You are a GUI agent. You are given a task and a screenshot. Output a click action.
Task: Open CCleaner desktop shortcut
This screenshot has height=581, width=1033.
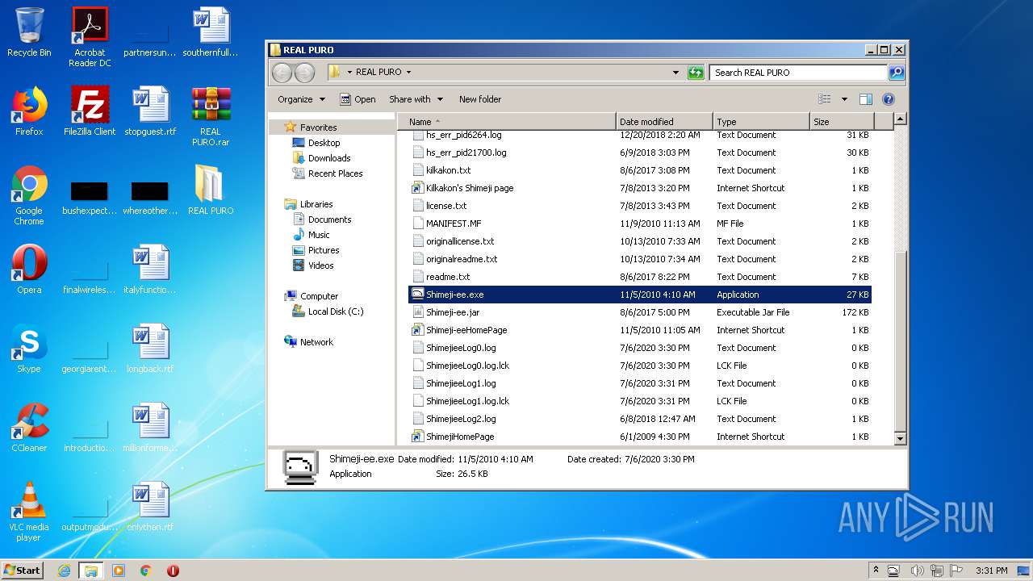coord(29,428)
